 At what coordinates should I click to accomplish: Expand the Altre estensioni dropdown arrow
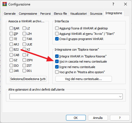tap(120, 97)
